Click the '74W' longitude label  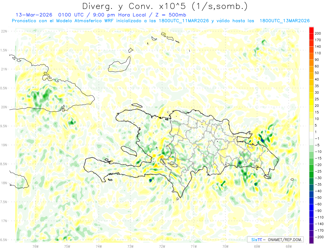tap(99, 247)
